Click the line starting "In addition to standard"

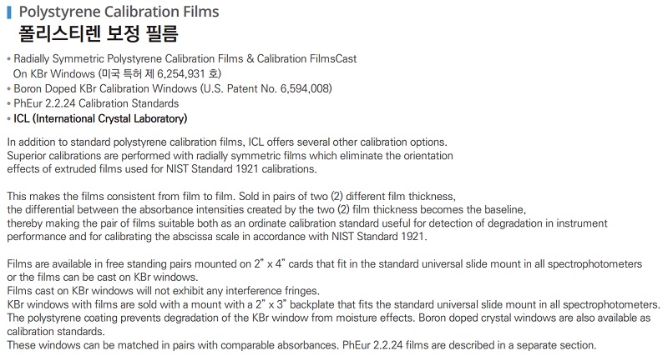click(x=226, y=141)
